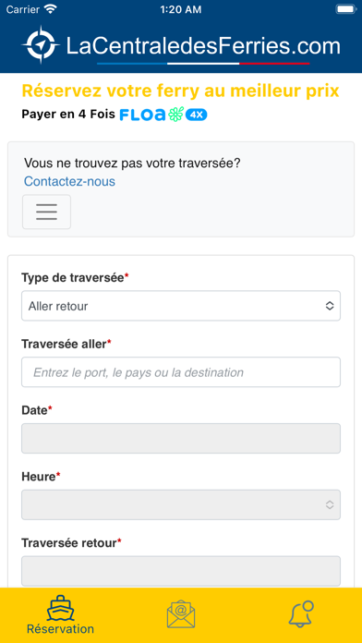362x643 pixels.
Task: Follow the Contactez-nous link
Action: tap(69, 181)
